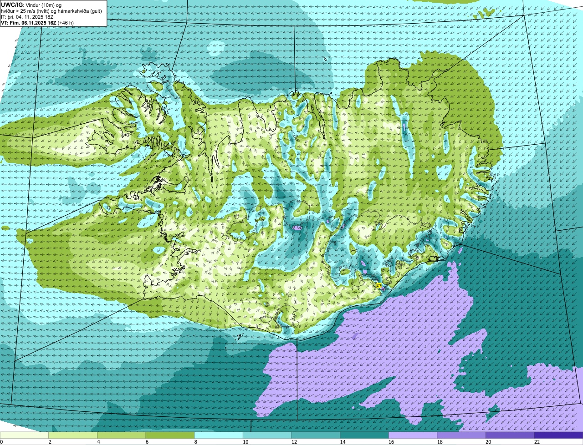Click the "hviður > 25 m/s (hvítt)" legend line
The image size is (583, 445).
51,10
